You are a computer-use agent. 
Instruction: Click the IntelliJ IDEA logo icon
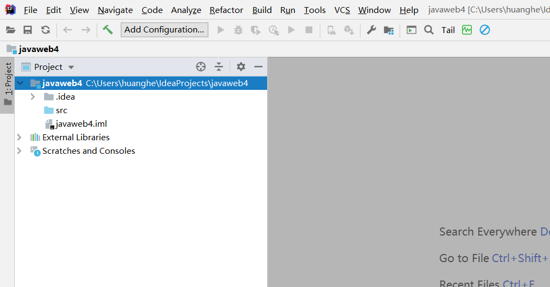point(10,10)
